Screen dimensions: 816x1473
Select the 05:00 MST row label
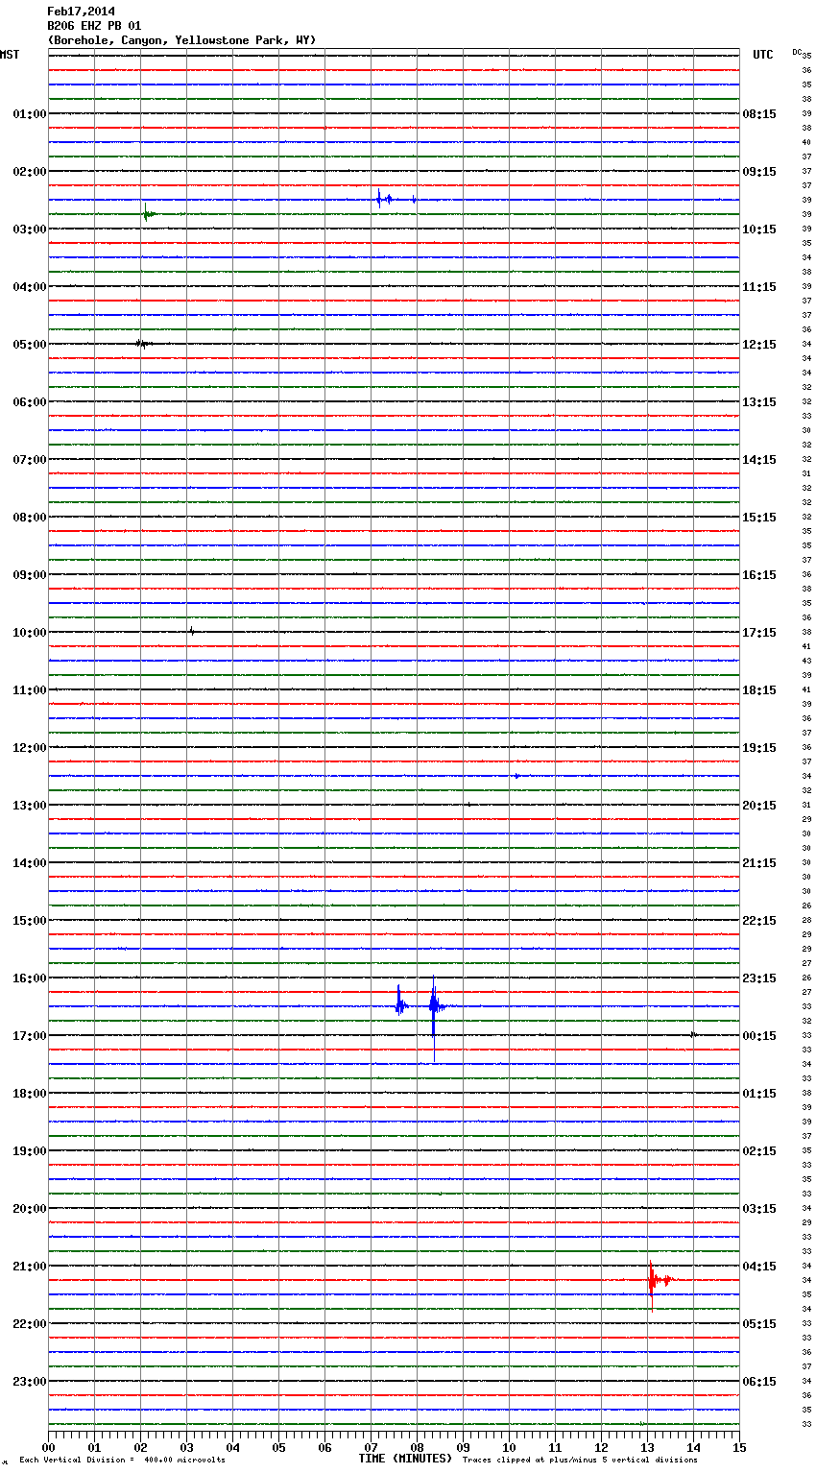(30, 345)
